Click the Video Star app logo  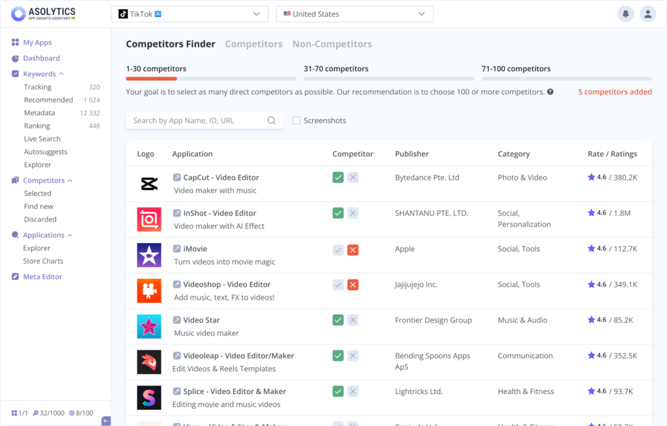pyautogui.click(x=149, y=326)
